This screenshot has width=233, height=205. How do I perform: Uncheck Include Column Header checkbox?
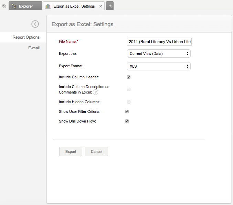129,77
